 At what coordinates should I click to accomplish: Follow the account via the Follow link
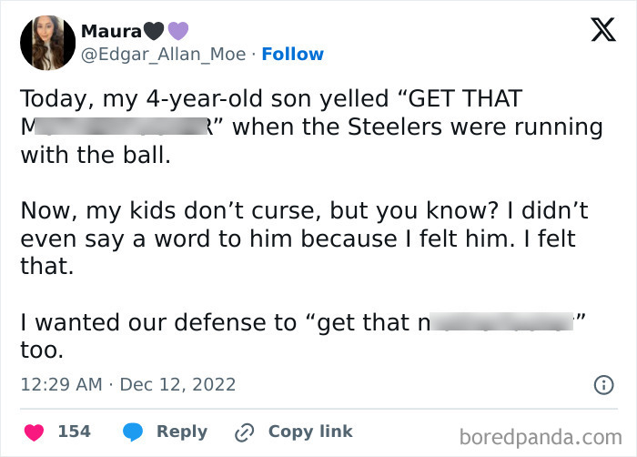point(292,55)
